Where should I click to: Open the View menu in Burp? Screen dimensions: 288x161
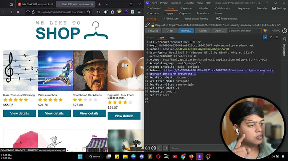tap(200, 3)
